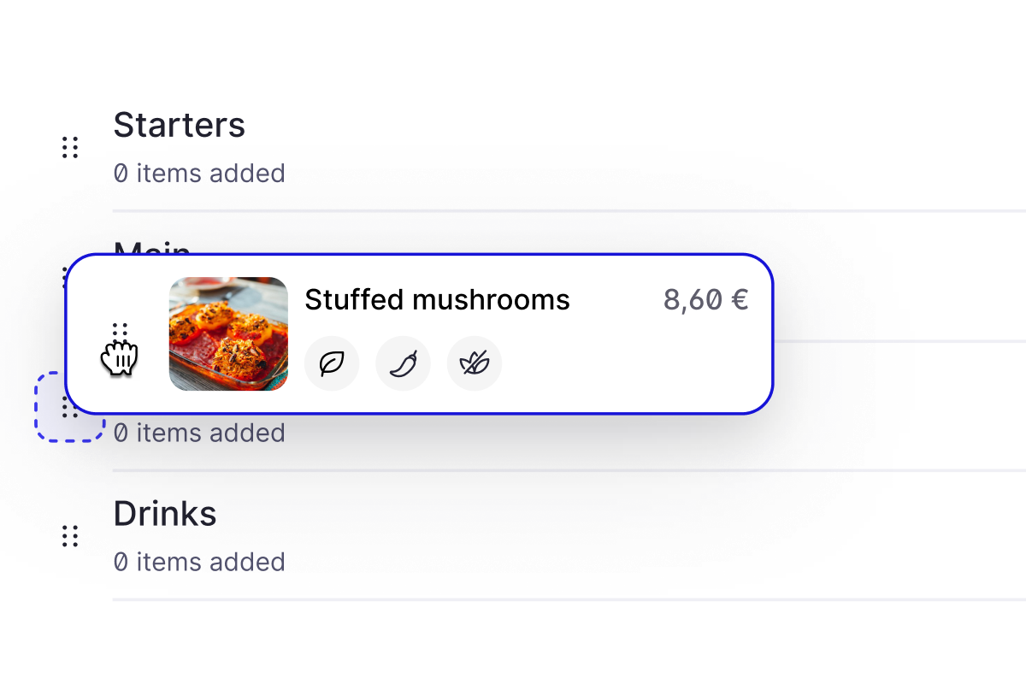The width and height of the screenshot is (1026, 684).
Task: Expand Drinks "0 items added" text
Action: [199, 562]
